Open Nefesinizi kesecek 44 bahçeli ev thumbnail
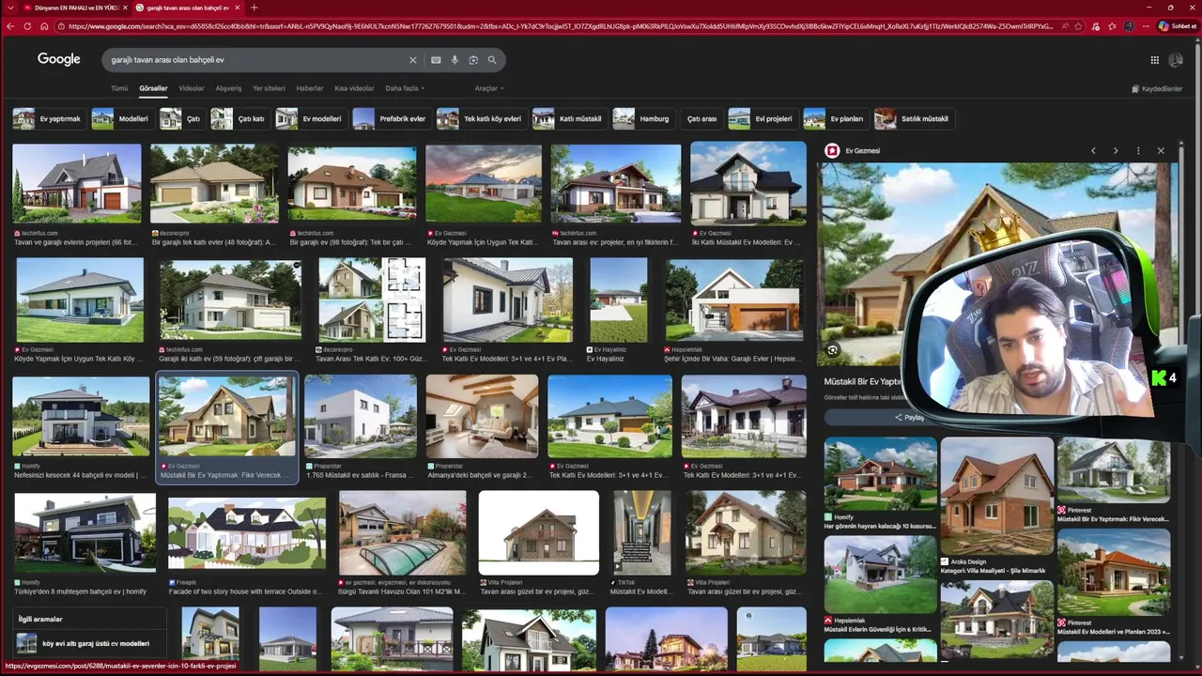1202x676 pixels. coord(81,416)
